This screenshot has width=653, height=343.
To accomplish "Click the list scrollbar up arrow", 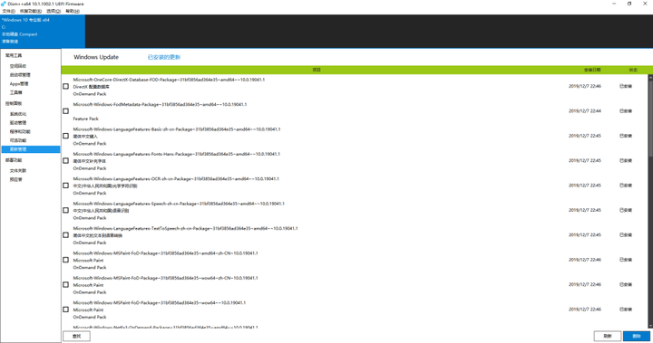I will pyautogui.click(x=650, y=77).
